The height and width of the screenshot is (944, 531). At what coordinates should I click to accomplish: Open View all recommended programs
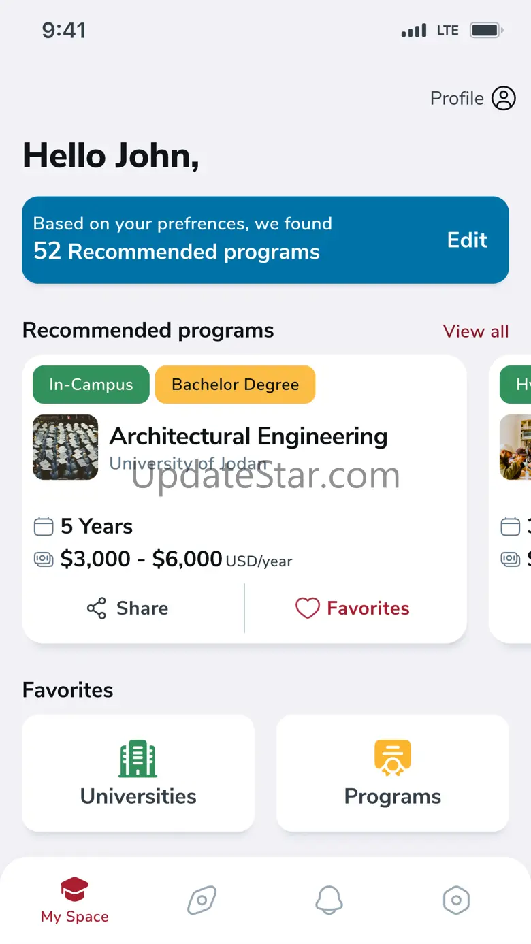click(476, 331)
